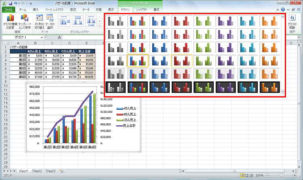Toggle Page Break Preview in status bar

(253, 176)
